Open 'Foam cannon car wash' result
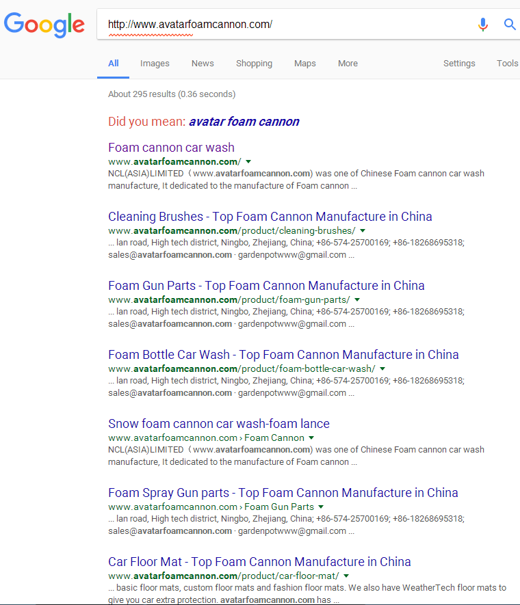 pyautogui.click(x=172, y=148)
